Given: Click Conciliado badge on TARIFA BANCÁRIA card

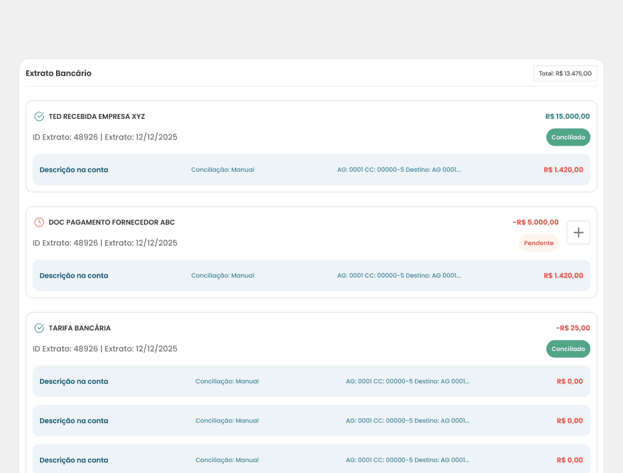Looking at the screenshot, I should click(x=568, y=349).
